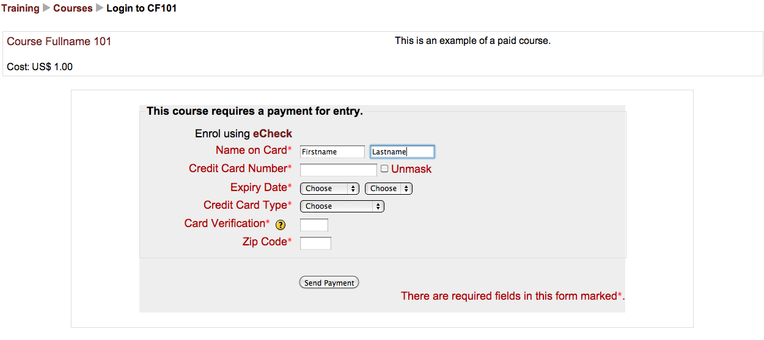Screen dimensions: 764x340
Task: Open the Courses breadcrumb link
Action: point(73,9)
